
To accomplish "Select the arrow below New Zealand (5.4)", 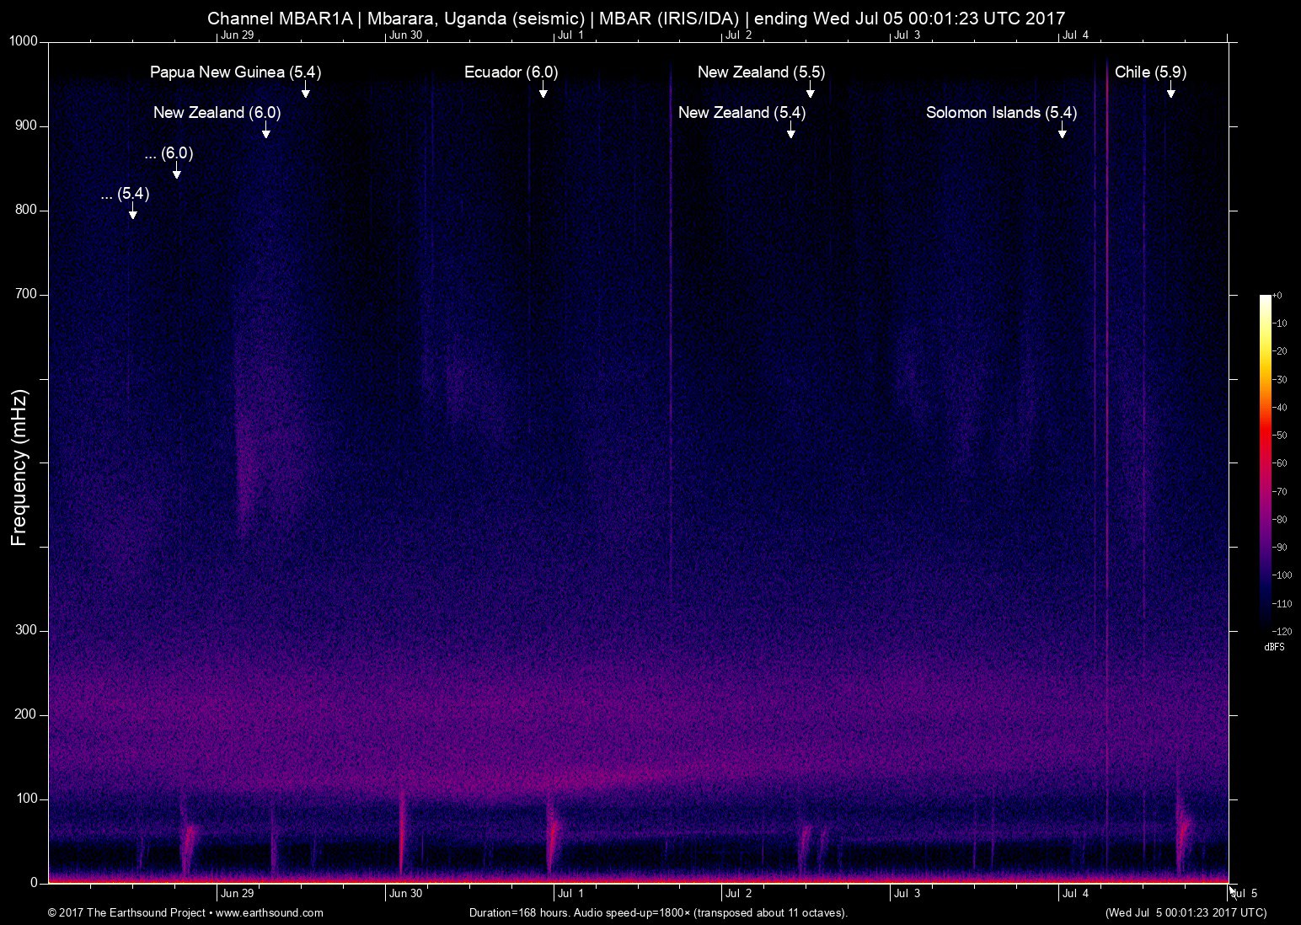I will [x=791, y=130].
